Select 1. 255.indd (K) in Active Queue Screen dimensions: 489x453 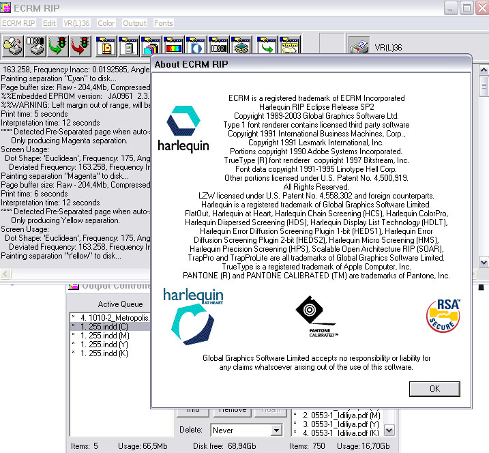pos(110,353)
